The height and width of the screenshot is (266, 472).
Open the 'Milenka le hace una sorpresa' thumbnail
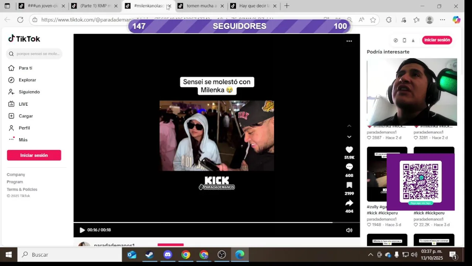[387, 240]
